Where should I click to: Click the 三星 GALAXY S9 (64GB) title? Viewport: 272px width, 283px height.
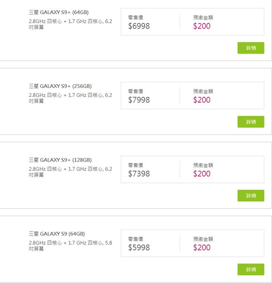(56, 234)
